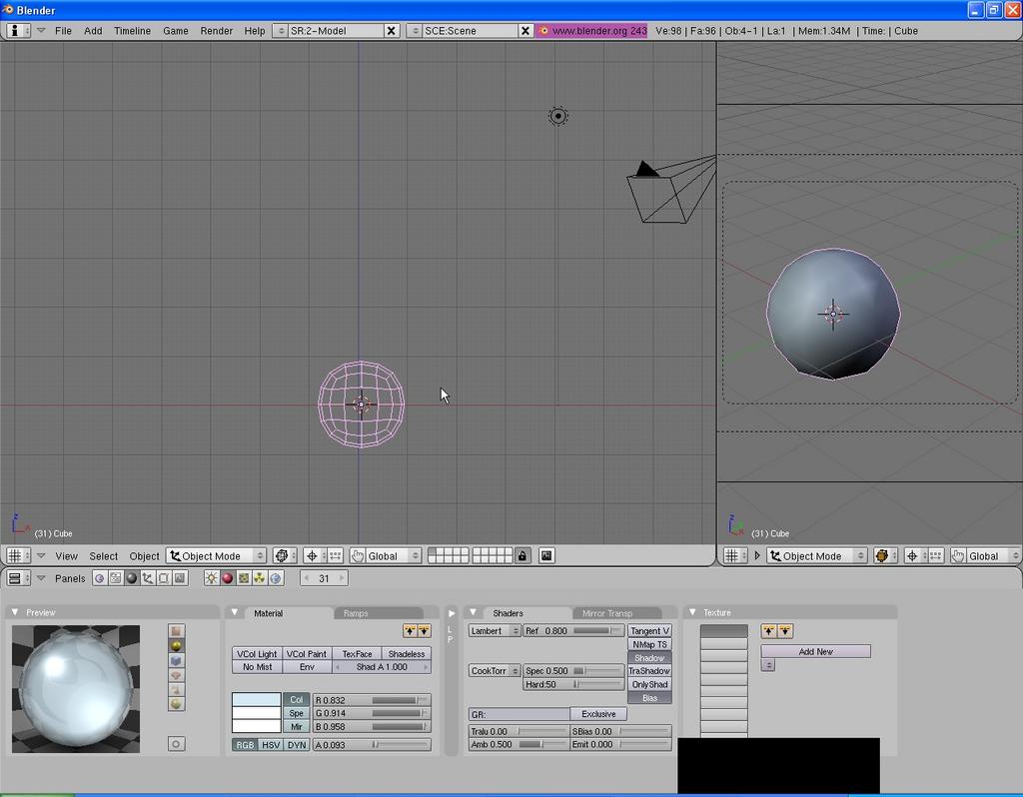Select the Spe specular color button
Screen dimensions: 1023x797
tap(296, 713)
